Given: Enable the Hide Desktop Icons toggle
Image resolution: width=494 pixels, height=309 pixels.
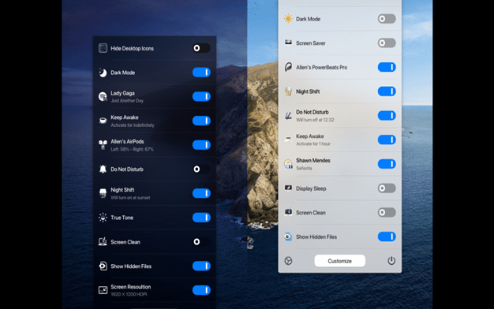Looking at the screenshot, I should pos(201,48).
